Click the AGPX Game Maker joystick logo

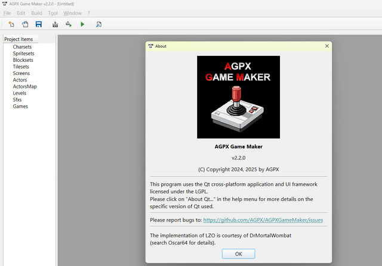(x=239, y=97)
